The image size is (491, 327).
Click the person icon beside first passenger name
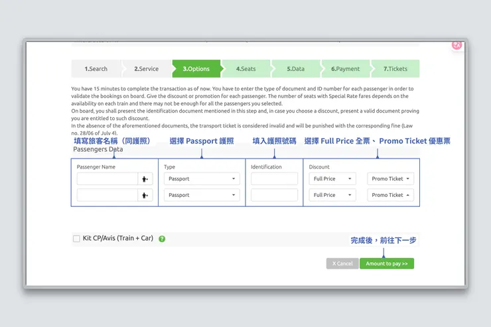[145, 179]
